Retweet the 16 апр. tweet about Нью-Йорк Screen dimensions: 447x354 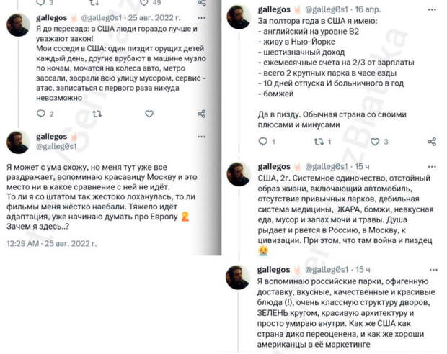(x=319, y=142)
